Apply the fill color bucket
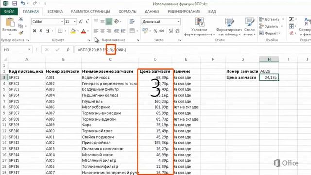Image resolution: width=311 pixels, height=175 pixels. point(73,31)
